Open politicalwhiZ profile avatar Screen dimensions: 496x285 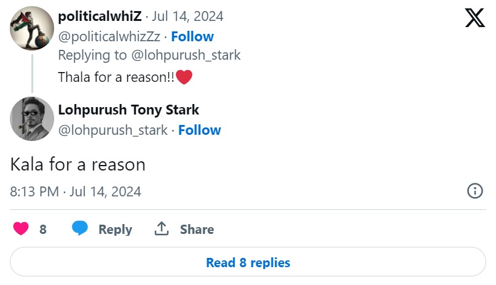click(31, 28)
